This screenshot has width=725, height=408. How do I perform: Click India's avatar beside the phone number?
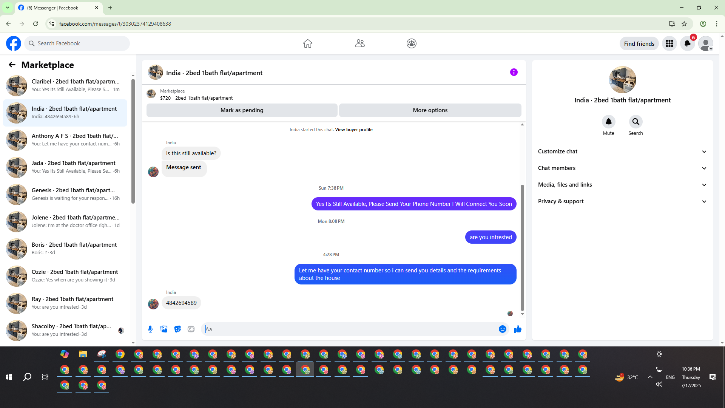153,304
